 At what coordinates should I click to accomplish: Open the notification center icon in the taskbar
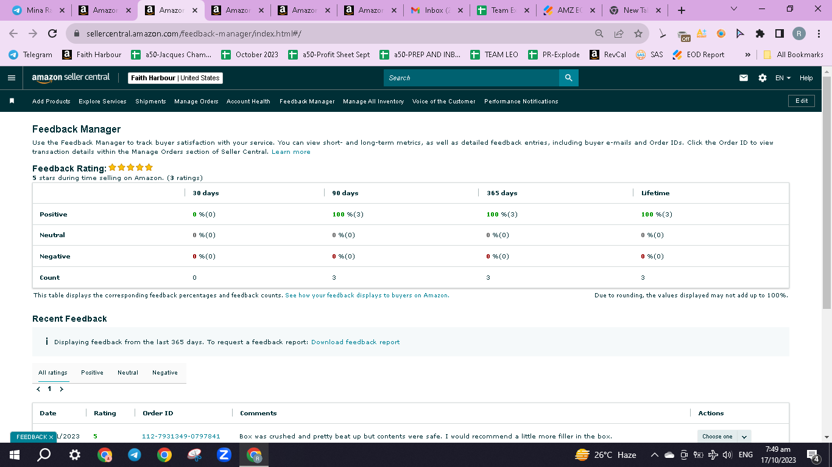point(813,455)
